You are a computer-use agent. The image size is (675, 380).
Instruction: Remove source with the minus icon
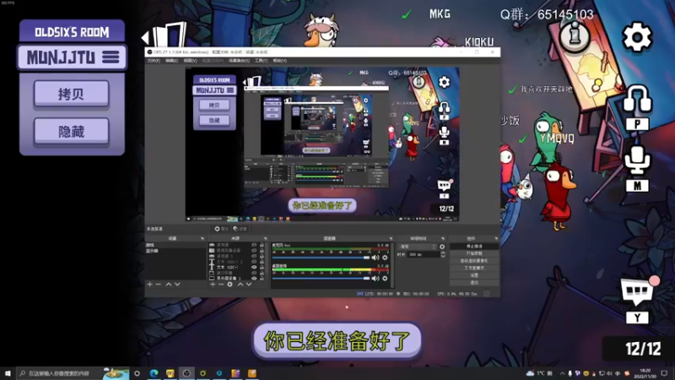[221, 285]
